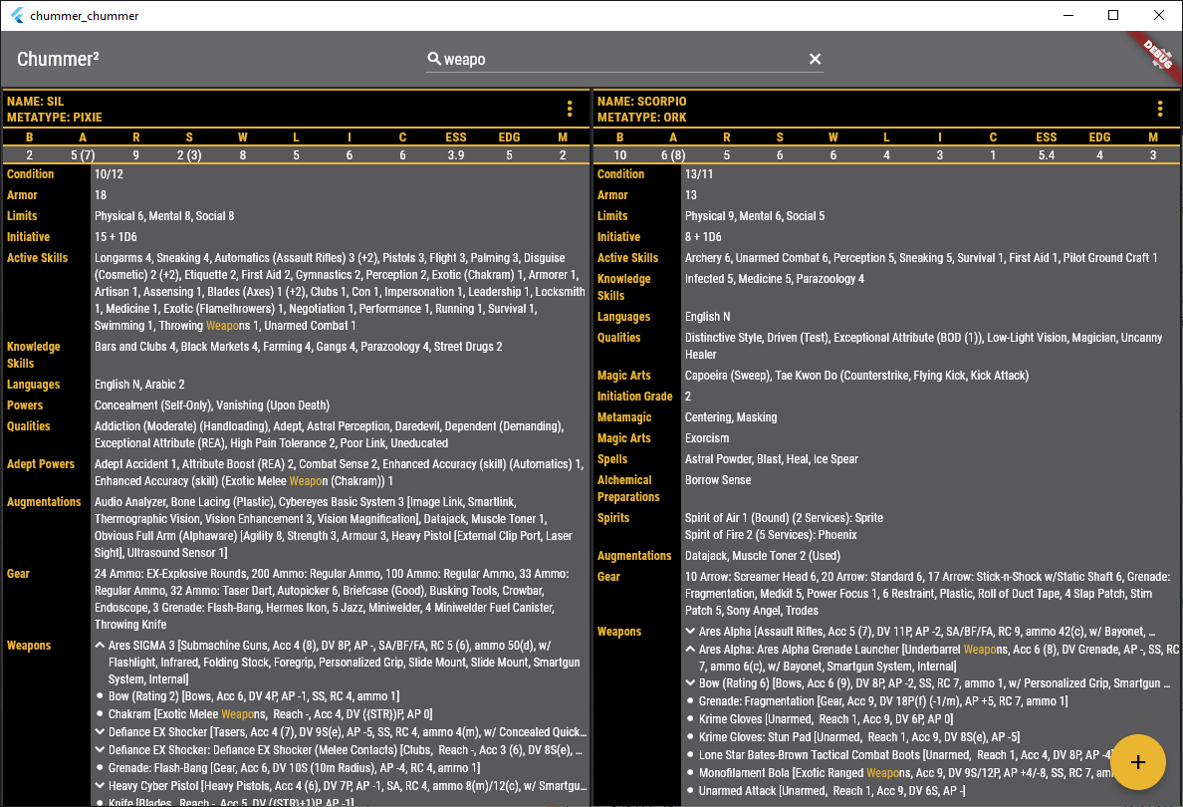This screenshot has height=807, width=1183.
Task: Select Grenade: Flash-Bang weapon row
Action: [294, 768]
